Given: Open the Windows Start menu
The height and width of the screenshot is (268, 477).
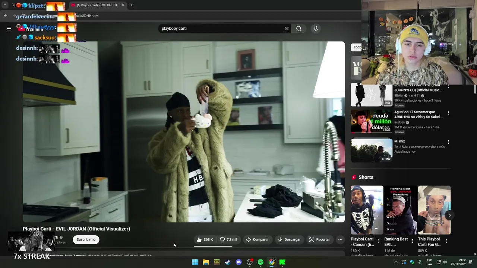Looking at the screenshot, I should 195,262.
